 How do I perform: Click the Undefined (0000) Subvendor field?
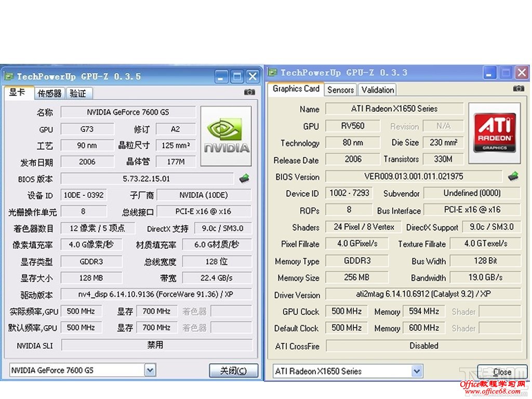tap(472, 193)
